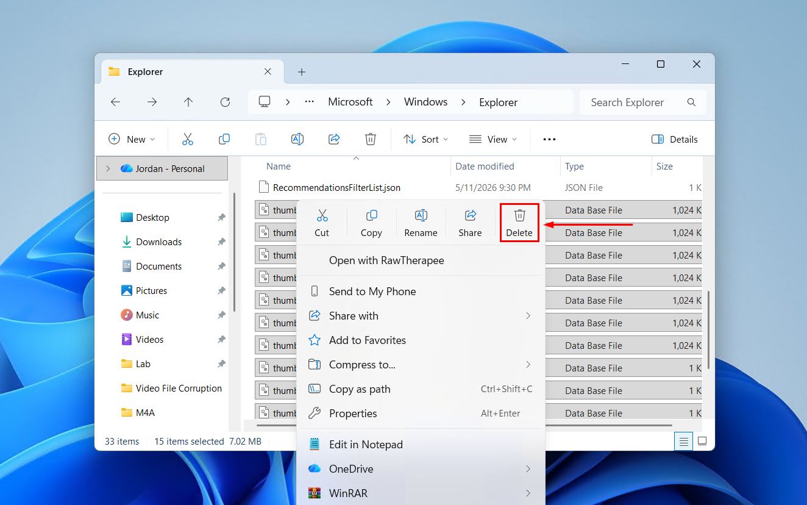The image size is (807, 505).
Task: Go forward with the Forward arrow
Action: pos(152,102)
